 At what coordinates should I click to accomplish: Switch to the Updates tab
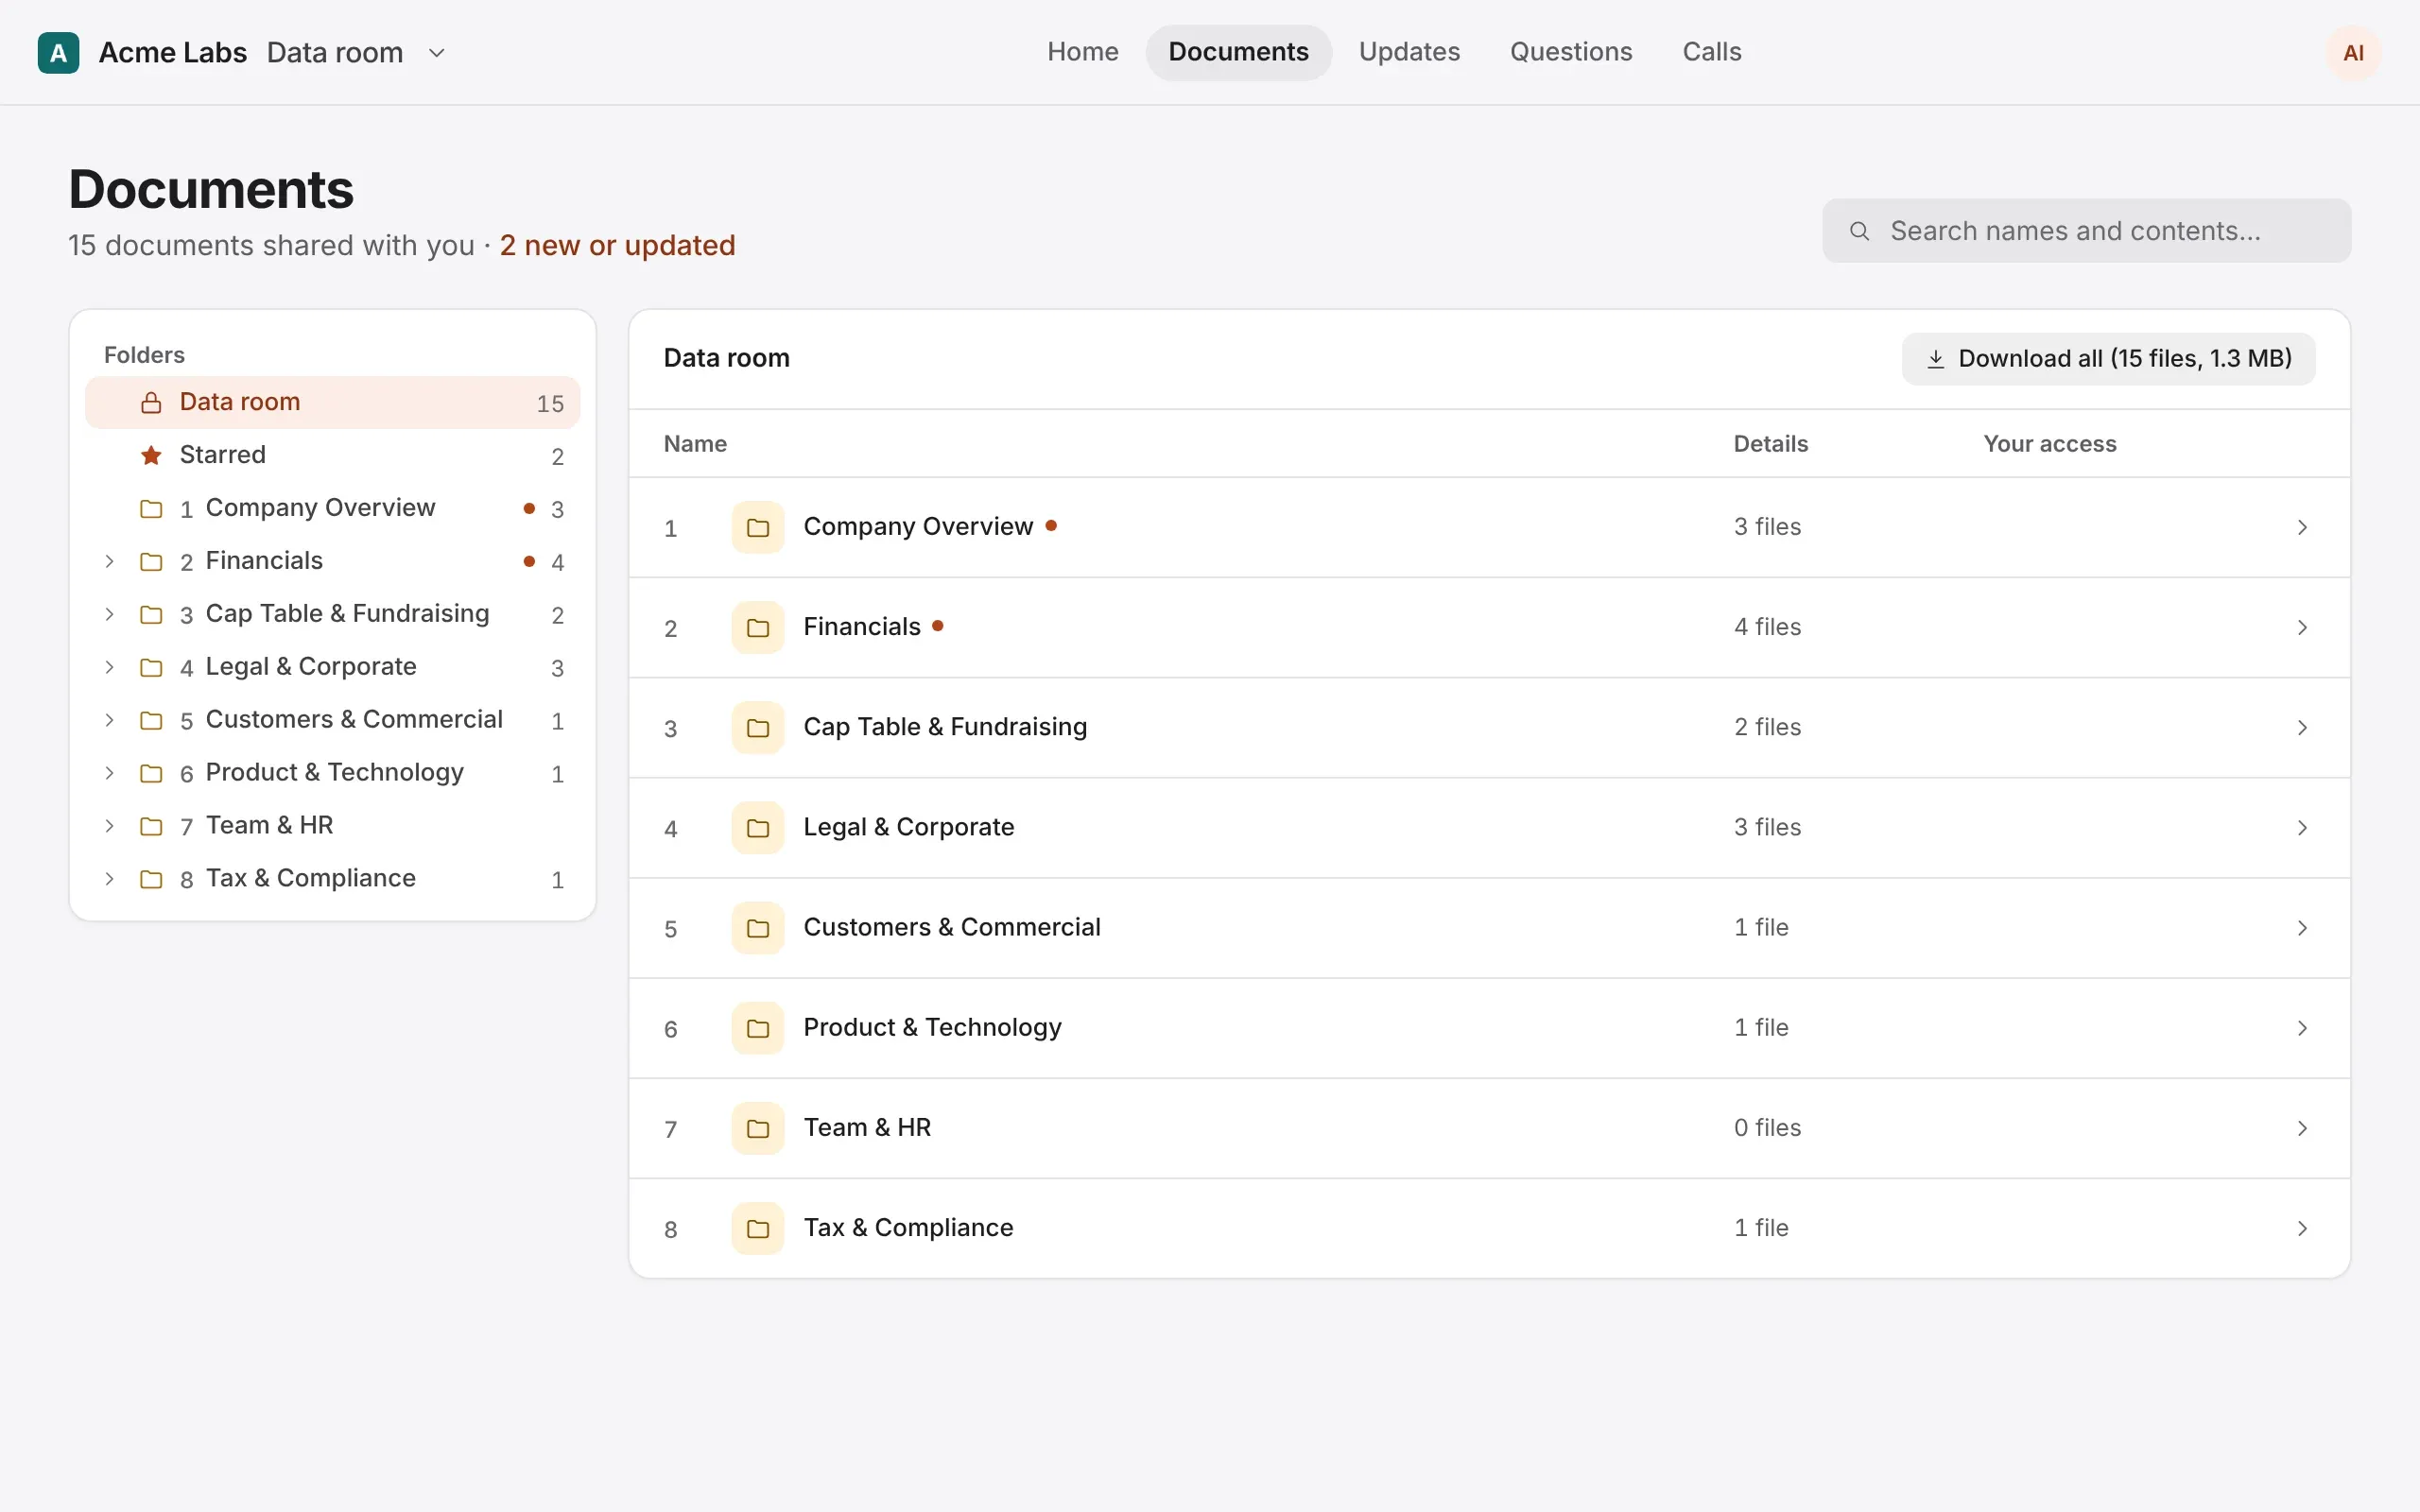coord(1409,52)
